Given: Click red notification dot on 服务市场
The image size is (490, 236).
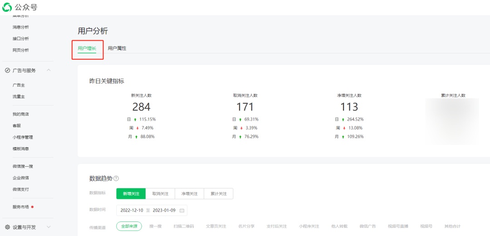Looking at the screenshot, I should point(32,207).
